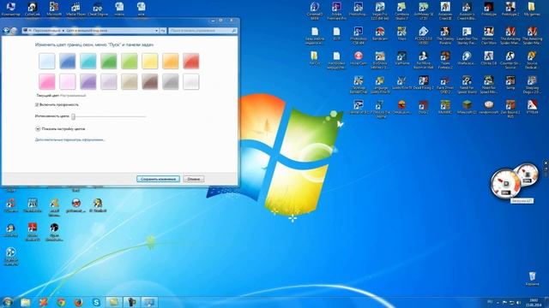Image resolution: width=549 pixels, height=308 pixels.
Task: Open the Computer desktop icon
Action: coord(10,9)
